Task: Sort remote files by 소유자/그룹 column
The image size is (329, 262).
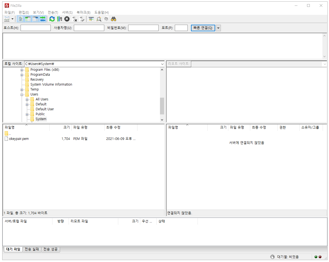Action: pos(311,127)
